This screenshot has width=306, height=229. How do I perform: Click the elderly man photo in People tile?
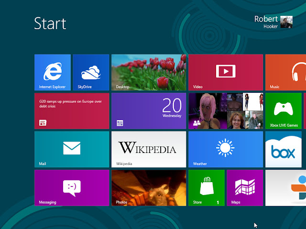(x=254, y=120)
